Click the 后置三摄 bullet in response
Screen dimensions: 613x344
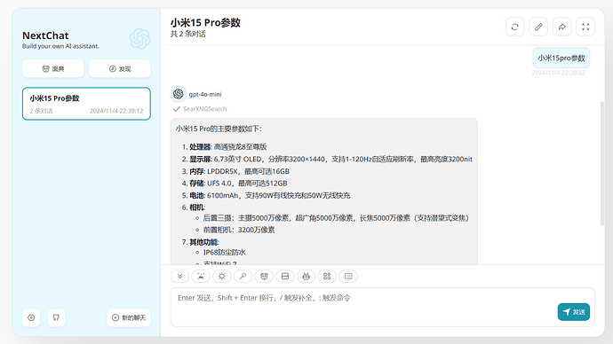336,218
